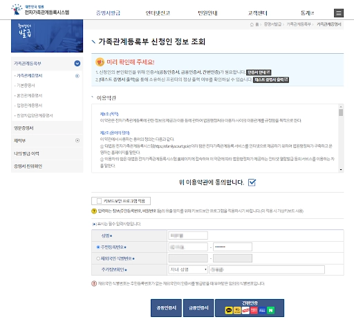Open the 증명서발급 top menu
The image size is (354, 326).
[108, 13]
